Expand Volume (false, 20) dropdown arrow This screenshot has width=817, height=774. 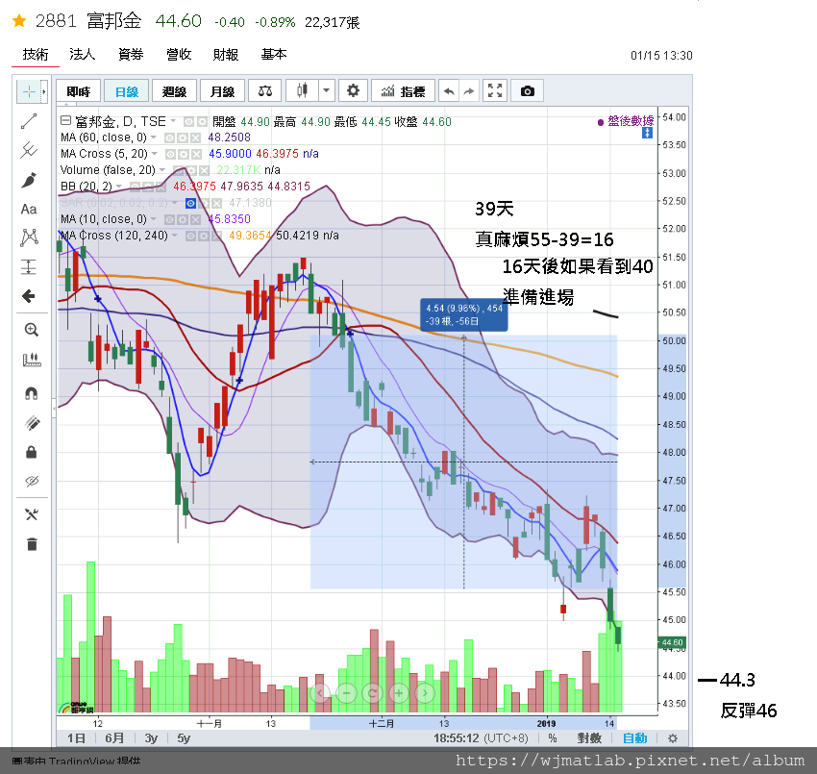point(162,170)
